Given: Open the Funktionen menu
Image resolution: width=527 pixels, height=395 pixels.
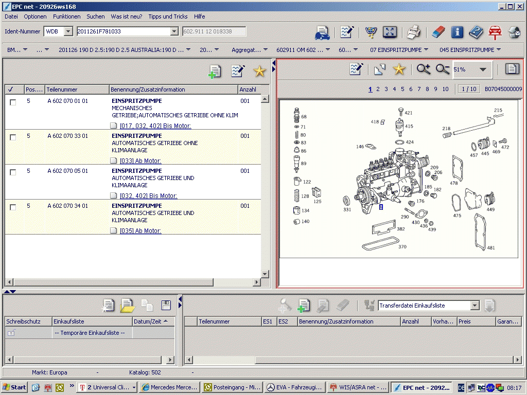Looking at the screenshot, I should point(66,16).
